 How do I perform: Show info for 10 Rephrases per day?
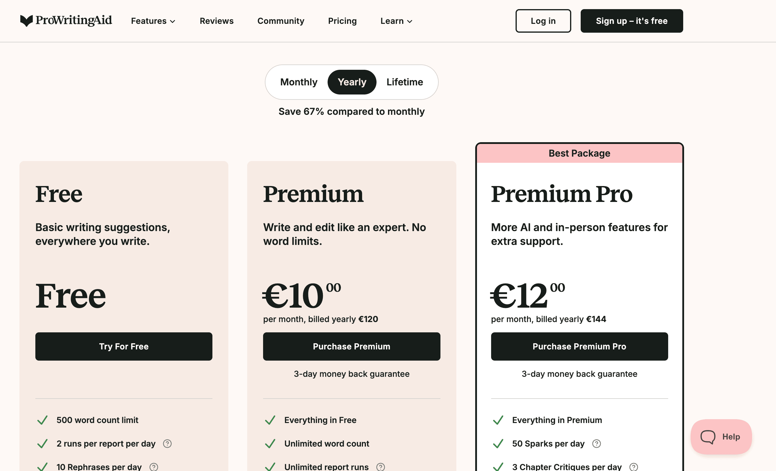pos(154,467)
